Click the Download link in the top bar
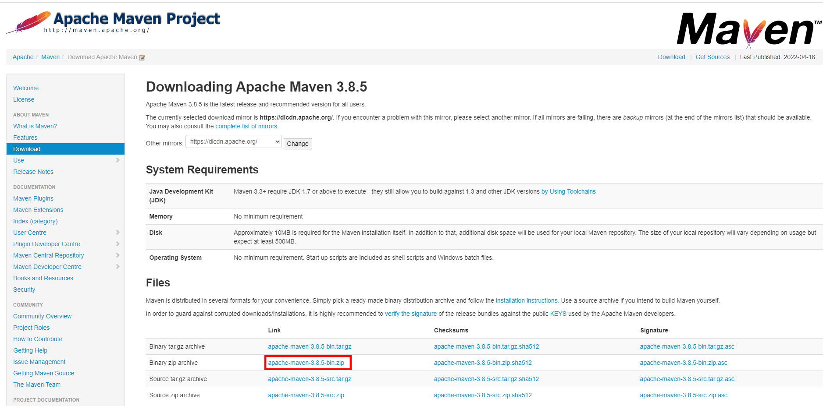This screenshot has height=406, width=823. [671, 57]
